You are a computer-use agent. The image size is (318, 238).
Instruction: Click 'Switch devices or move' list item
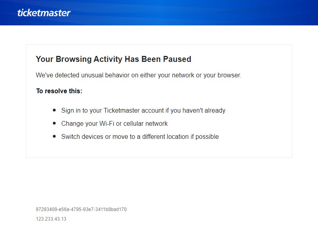140,136
